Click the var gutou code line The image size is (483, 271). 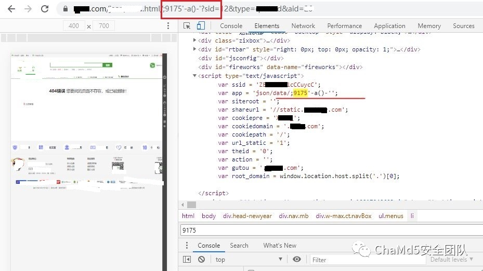(260, 168)
